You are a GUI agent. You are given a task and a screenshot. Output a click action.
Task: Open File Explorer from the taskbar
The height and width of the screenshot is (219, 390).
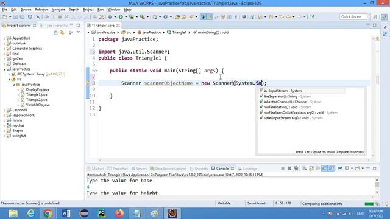[x=13, y=214]
